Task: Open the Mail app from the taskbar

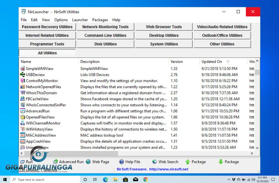Action: 136,179
